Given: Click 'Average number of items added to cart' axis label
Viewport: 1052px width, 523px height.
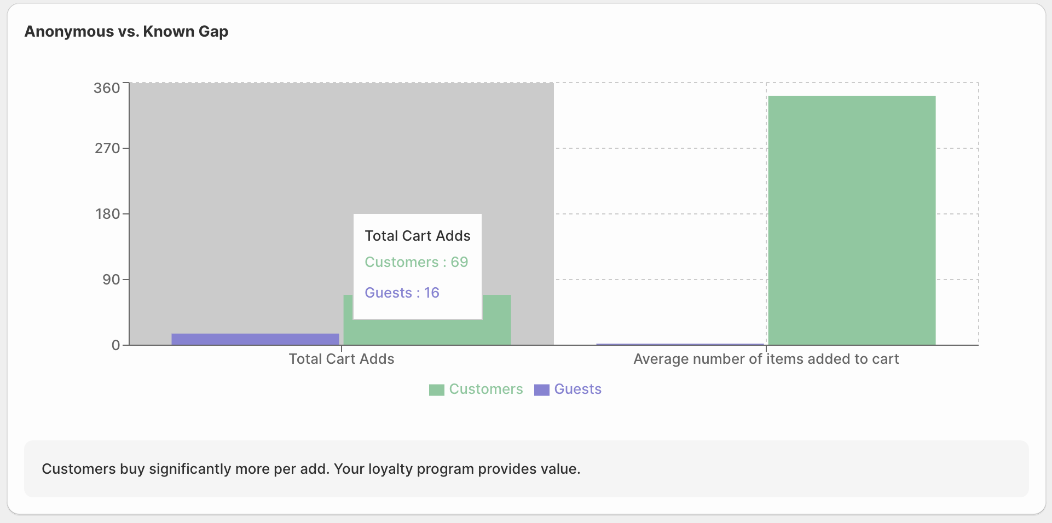Looking at the screenshot, I should [766, 359].
